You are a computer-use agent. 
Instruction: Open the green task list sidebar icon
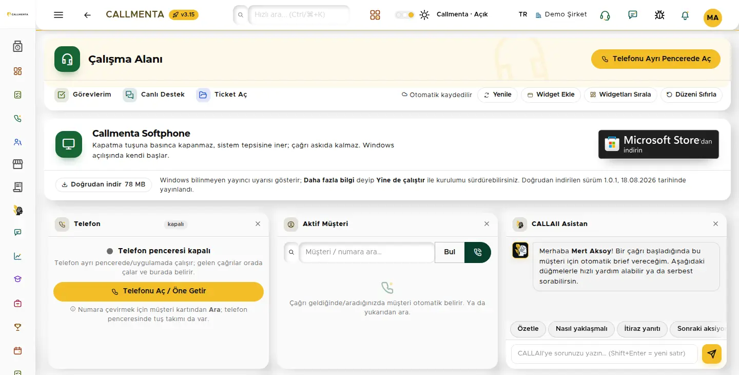point(18,95)
